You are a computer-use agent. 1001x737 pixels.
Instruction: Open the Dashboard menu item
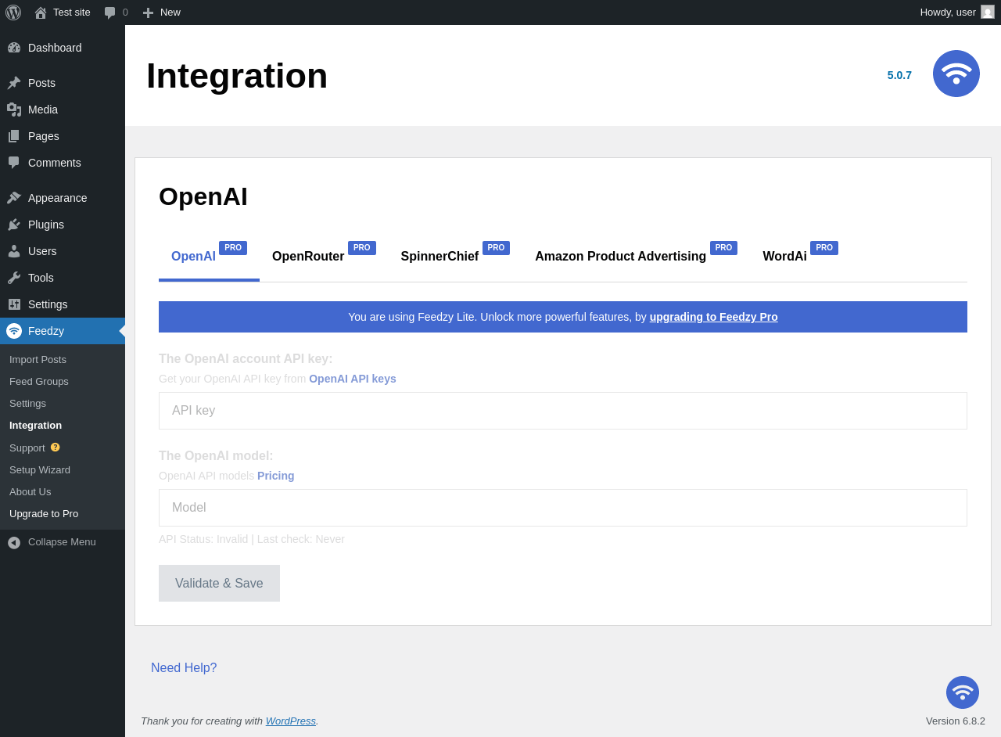tap(63, 48)
